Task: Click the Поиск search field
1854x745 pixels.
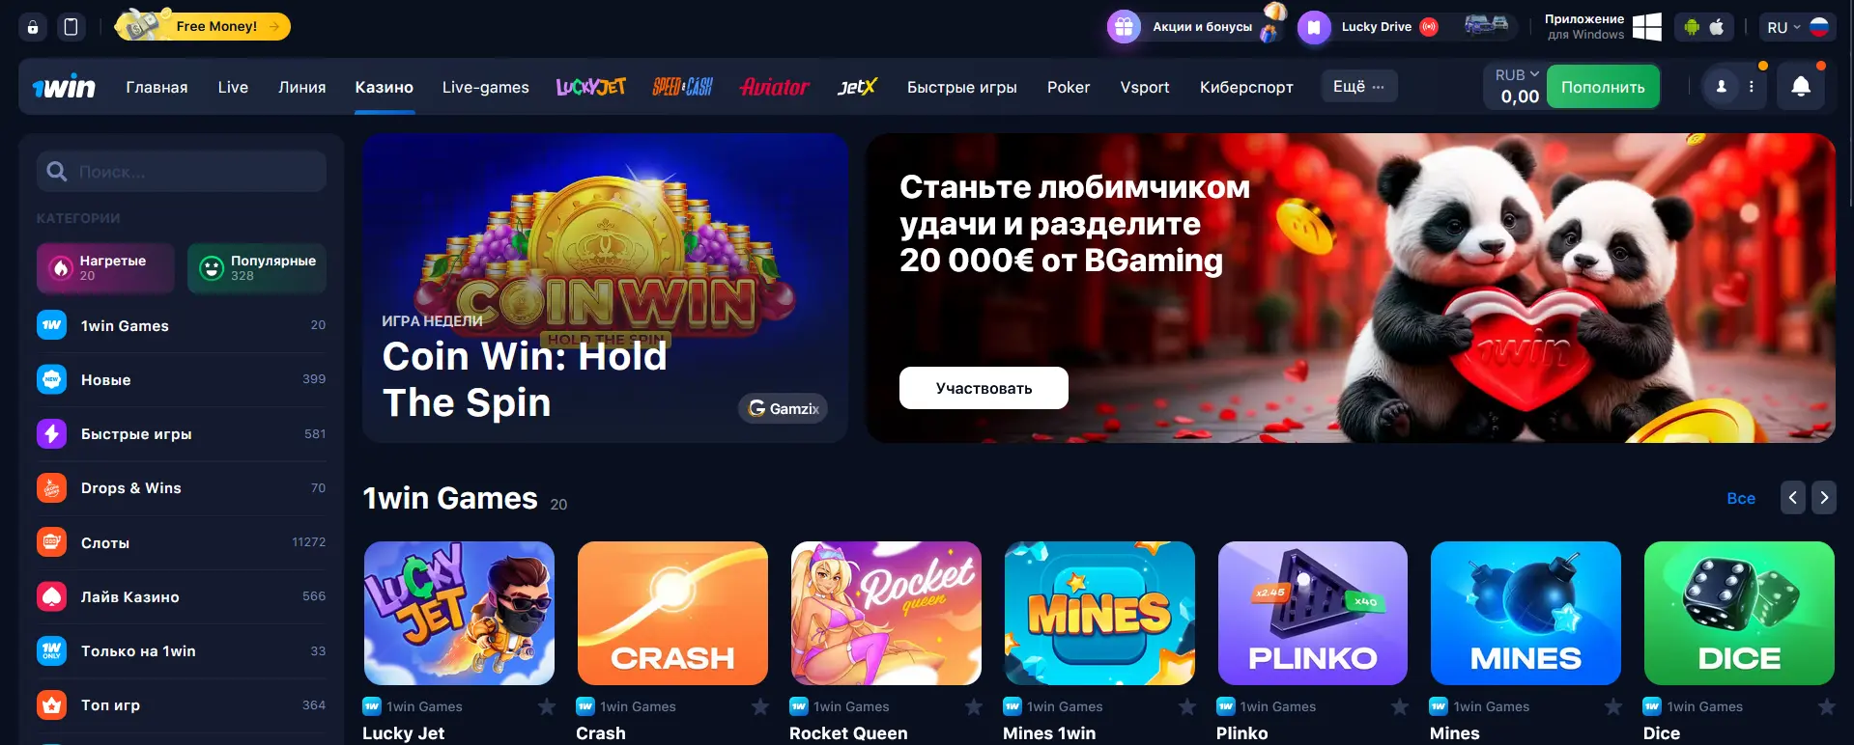Action: click(x=182, y=172)
